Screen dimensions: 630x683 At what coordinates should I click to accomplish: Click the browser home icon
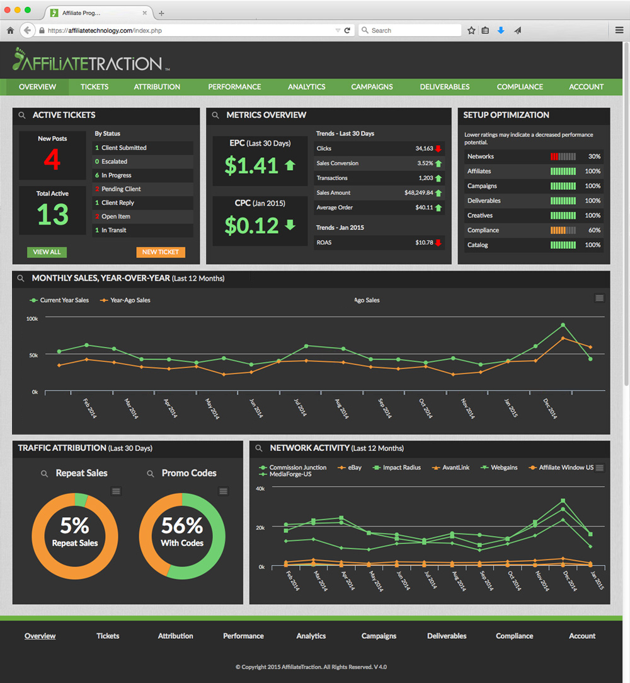point(11,30)
